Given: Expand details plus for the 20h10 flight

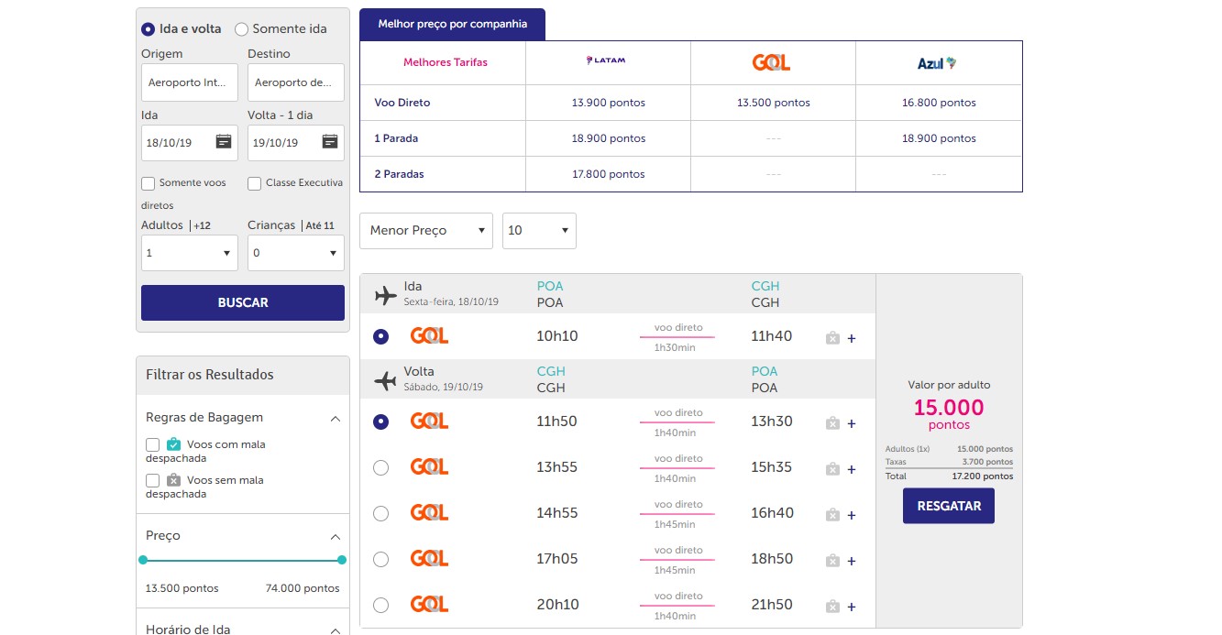Looking at the screenshot, I should pyautogui.click(x=852, y=607).
